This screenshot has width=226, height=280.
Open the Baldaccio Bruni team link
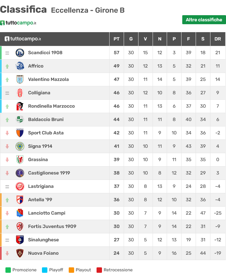pos(46,120)
